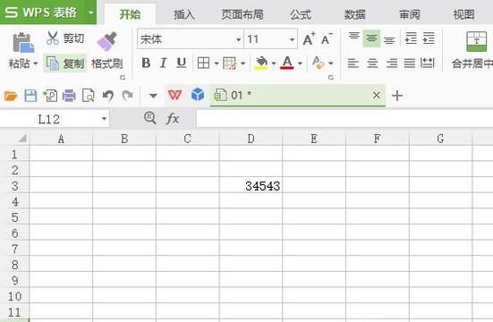Save the document with floppy icon
Screen dimensions: 493x322
click(x=30, y=96)
